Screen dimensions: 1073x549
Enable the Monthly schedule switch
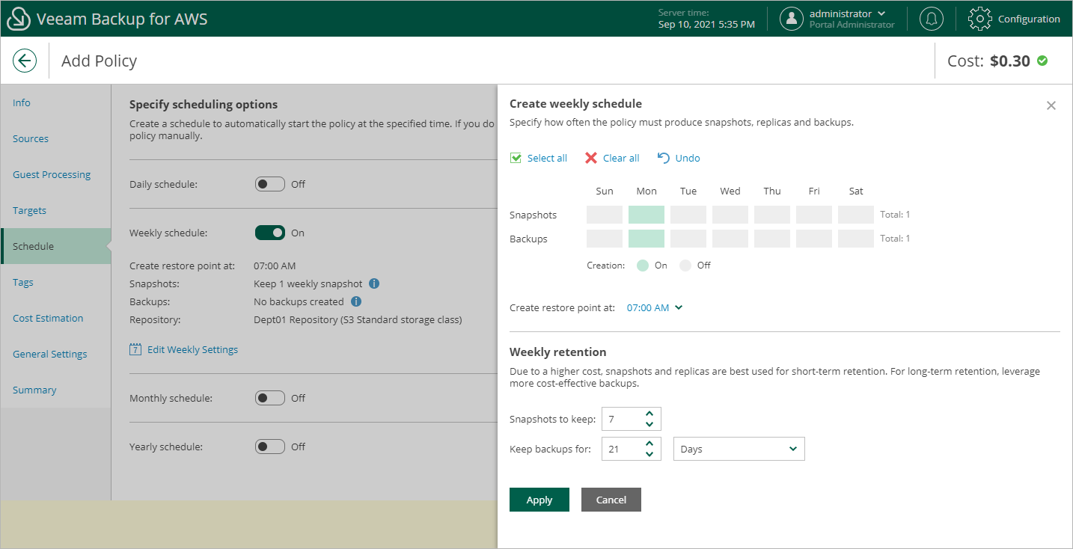(270, 398)
